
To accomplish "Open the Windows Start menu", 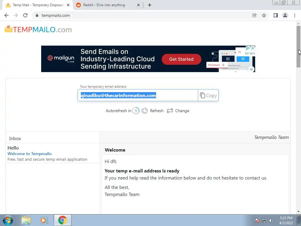I will pyautogui.click(x=8, y=220).
